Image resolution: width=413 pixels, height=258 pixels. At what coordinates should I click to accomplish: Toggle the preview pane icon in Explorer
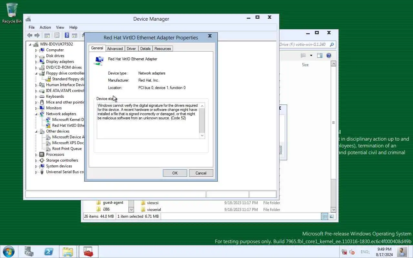click(320, 55)
